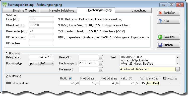Image resolution: width=190 pixels, height=98 pixels.
Task: Click the empty Beleg-Nr. input field
Action: (88, 57)
